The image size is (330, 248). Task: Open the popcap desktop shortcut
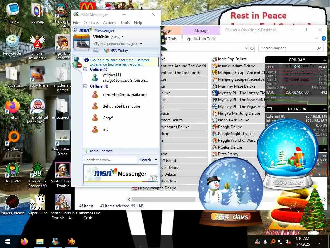click(37, 13)
